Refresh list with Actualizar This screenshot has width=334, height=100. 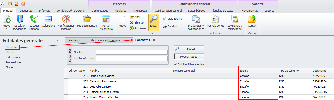138,28
